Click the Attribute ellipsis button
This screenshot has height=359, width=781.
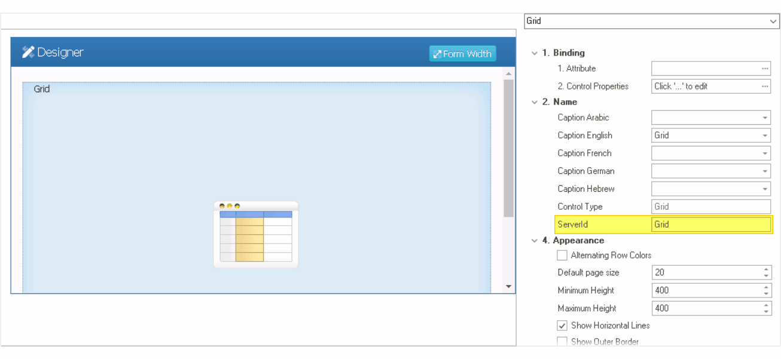pyautogui.click(x=765, y=69)
